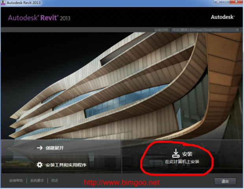This screenshot has height=189, width=244.
Task: Click the Autodesk Revit 2013 product logo
Action: (39, 18)
